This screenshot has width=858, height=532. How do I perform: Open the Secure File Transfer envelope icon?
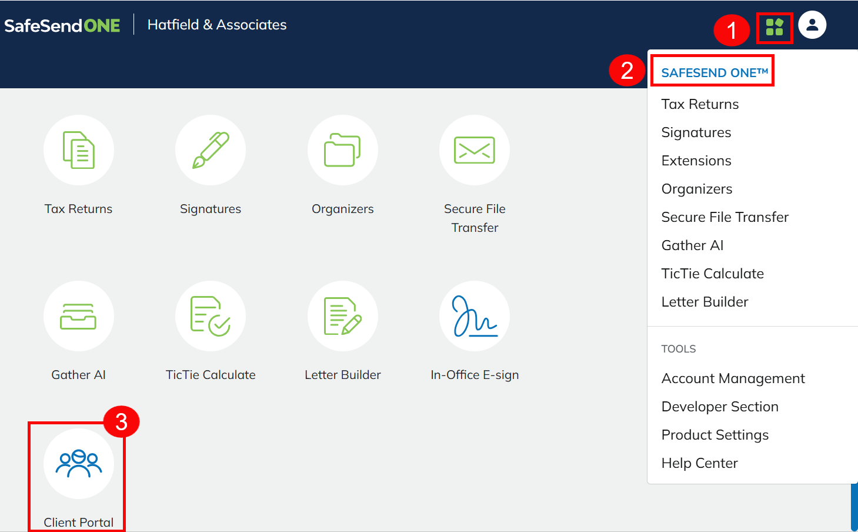[x=474, y=150]
